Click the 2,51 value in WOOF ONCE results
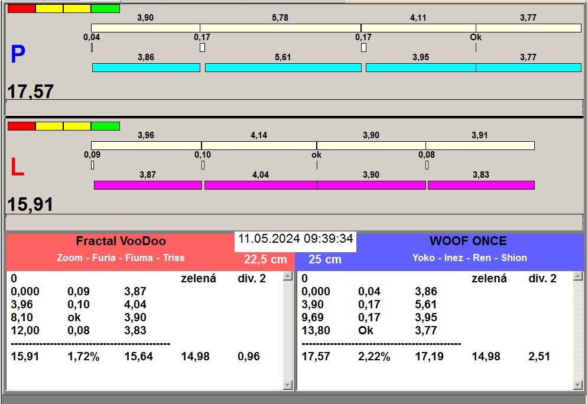The height and width of the screenshot is (404, 588). point(540,356)
